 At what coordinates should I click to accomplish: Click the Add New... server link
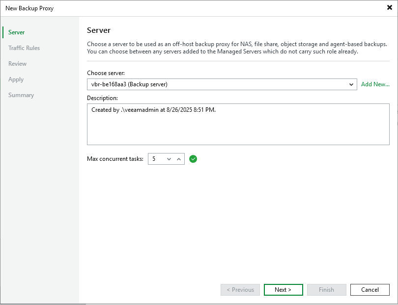pos(375,84)
